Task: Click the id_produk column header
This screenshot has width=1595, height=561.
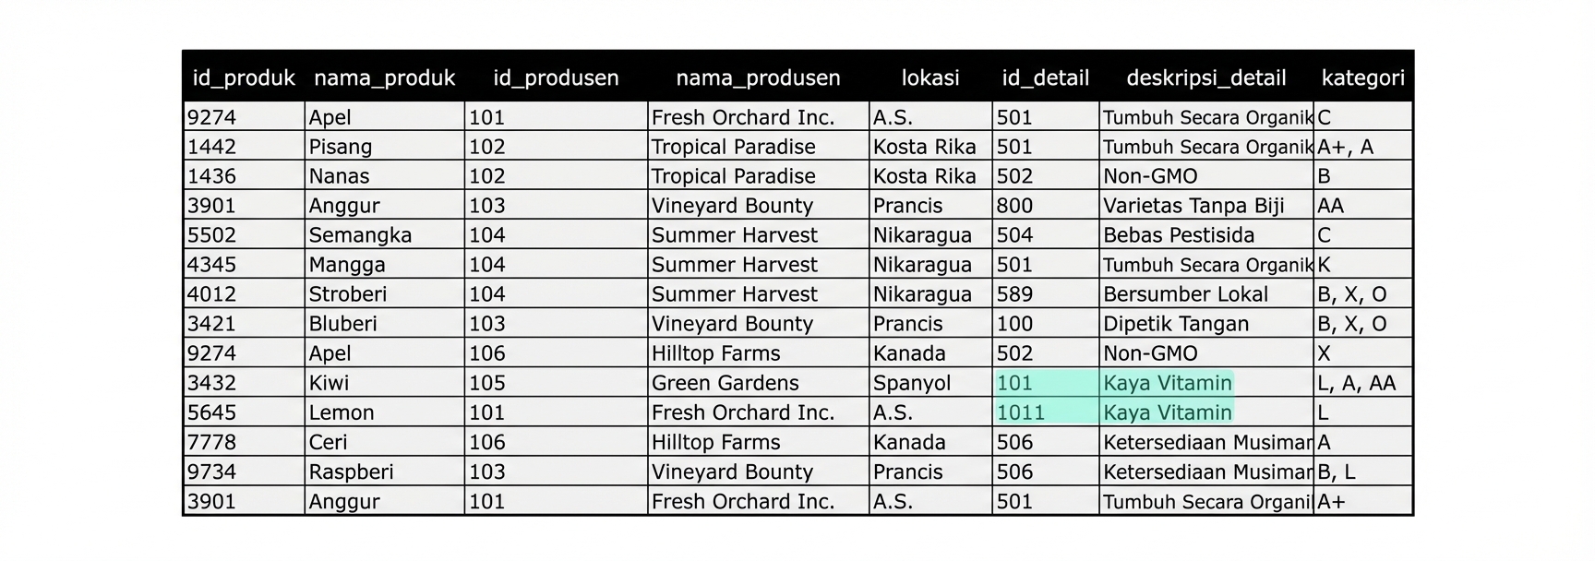Action: tap(244, 78)
